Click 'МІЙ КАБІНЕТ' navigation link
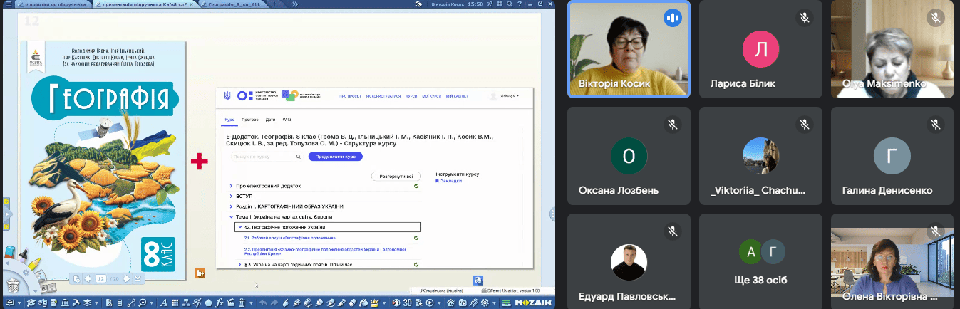960x309 pixels. (x=457, y=96)
